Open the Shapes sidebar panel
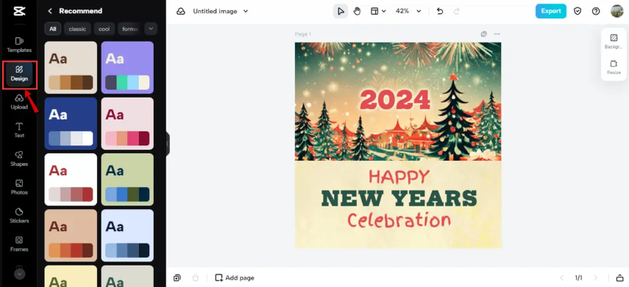The width and height of the screenshot is (629, 287). coord(19,159)
